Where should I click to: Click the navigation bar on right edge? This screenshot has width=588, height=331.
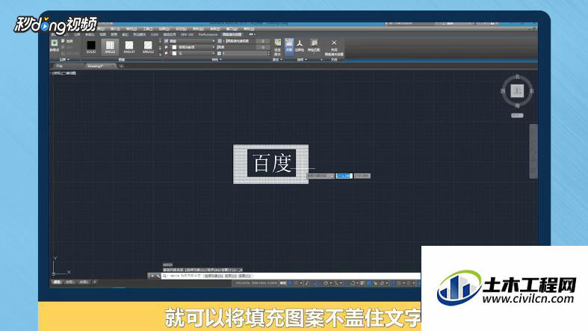point(533,151)
